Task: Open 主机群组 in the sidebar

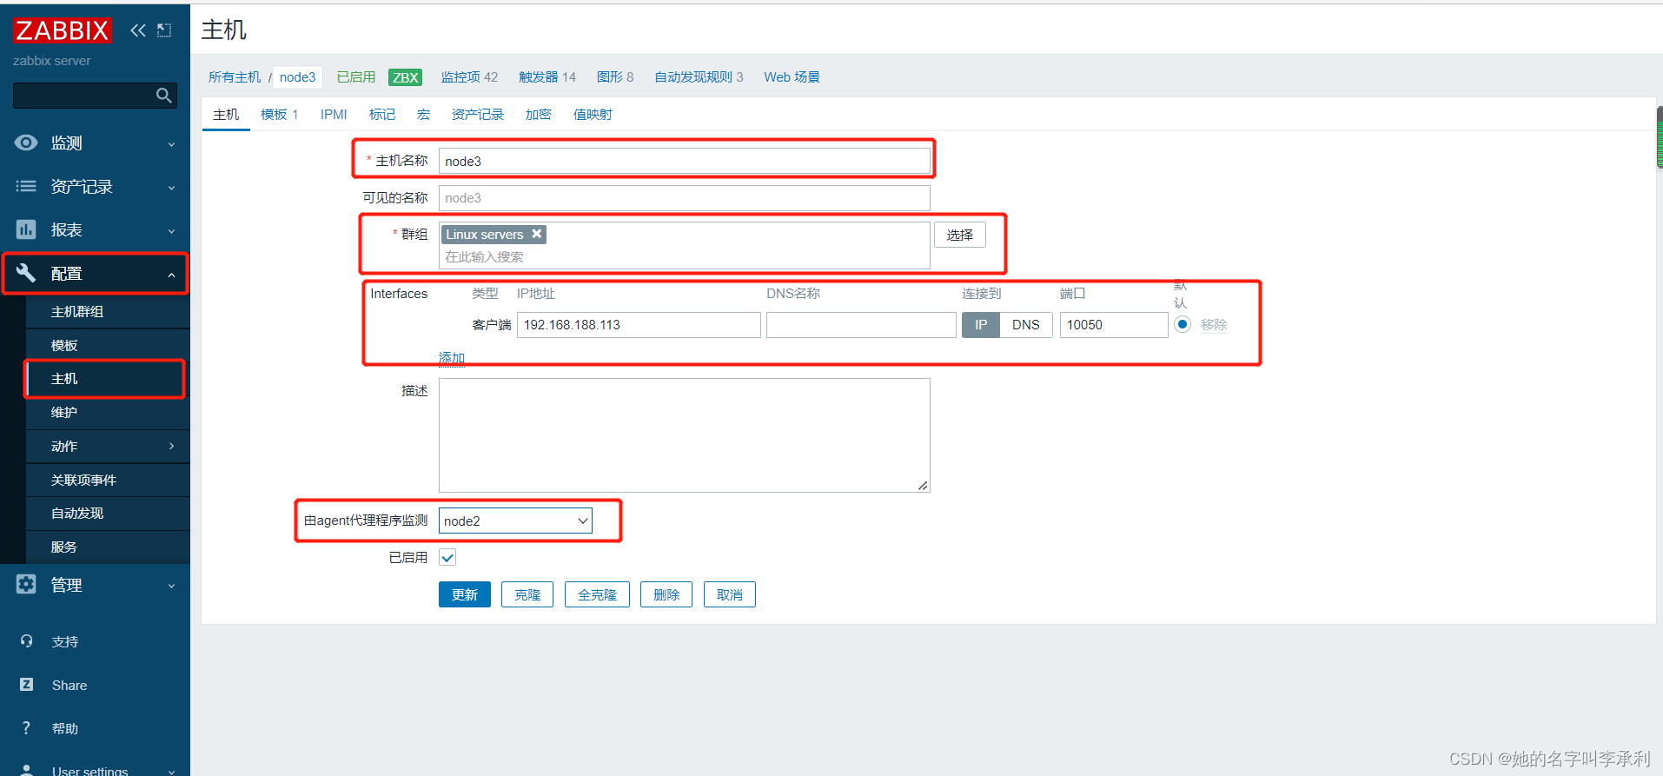Action: point(108,311)
